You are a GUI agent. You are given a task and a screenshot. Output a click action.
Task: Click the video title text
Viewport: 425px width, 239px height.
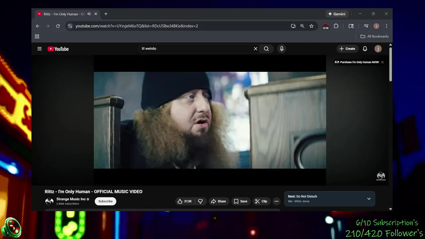click(x=94, y=192)
